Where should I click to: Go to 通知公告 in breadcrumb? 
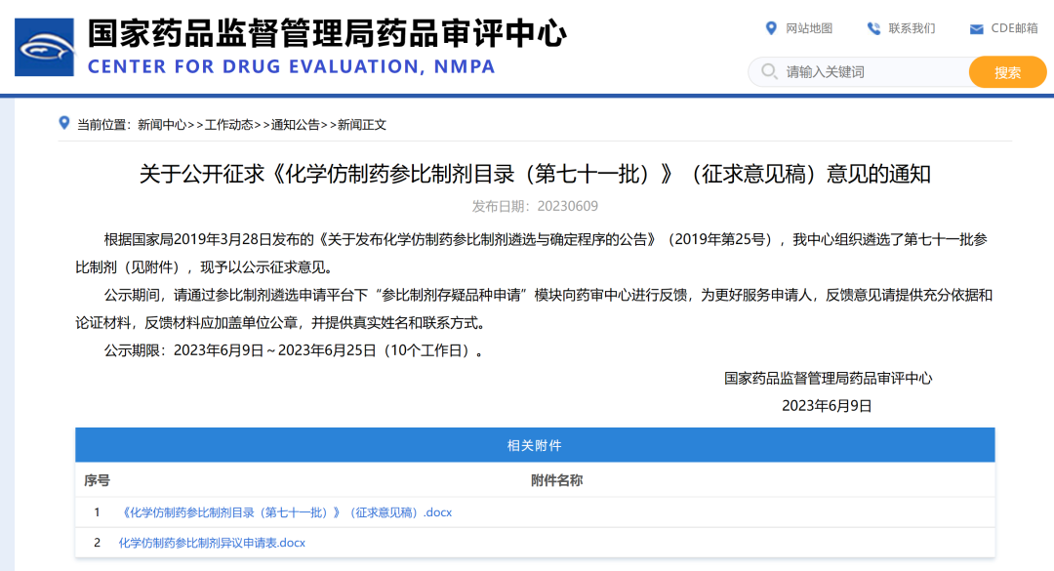point(295,124)
